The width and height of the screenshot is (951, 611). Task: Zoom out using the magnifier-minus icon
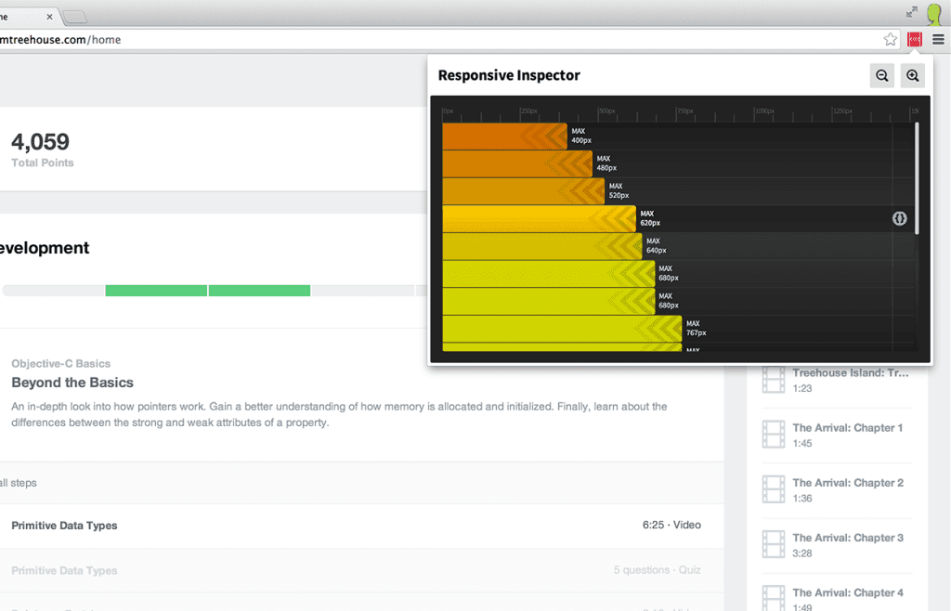tap(881, 75)
